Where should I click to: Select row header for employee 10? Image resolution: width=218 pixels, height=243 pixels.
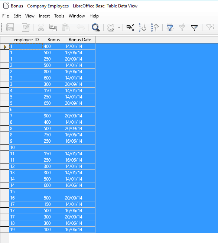tap(4, 148)
